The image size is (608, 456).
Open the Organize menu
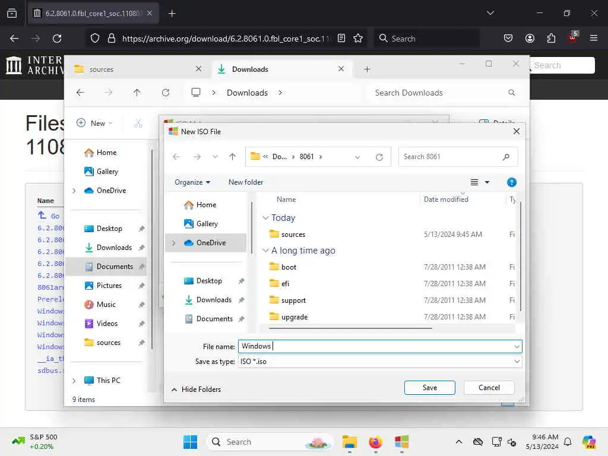[x=192, y=182]
